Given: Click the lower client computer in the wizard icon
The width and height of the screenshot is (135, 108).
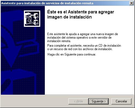Looking at the screenshot, I should tap(36, 22).
